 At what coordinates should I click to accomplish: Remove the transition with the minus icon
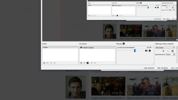click(x=168, y=51)
